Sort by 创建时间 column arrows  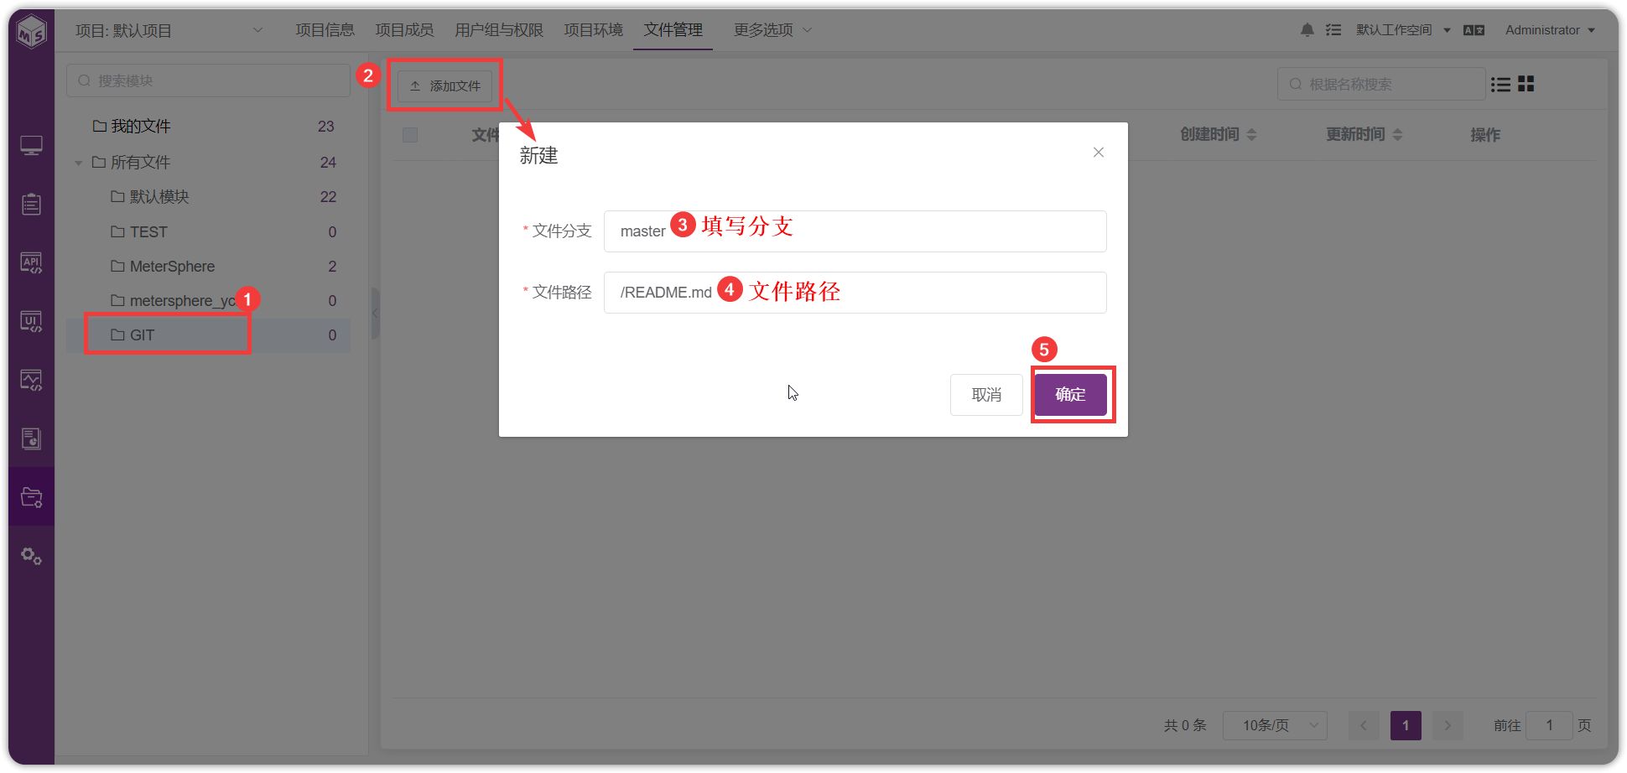click(x=1252, y=134)
